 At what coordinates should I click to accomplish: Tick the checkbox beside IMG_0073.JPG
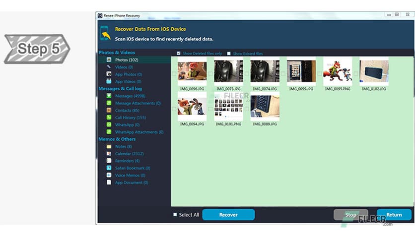point(210,74)
